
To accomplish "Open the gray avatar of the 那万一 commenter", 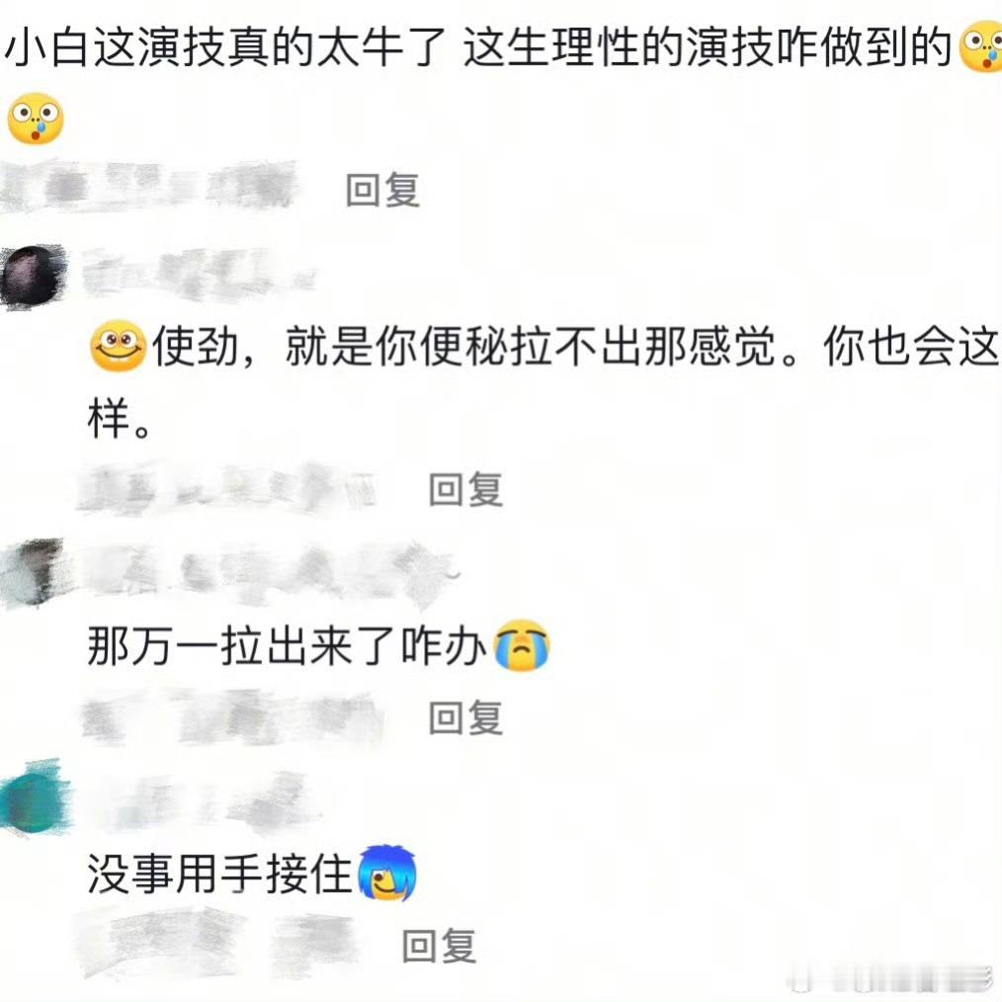I will (x=34, y=572).
